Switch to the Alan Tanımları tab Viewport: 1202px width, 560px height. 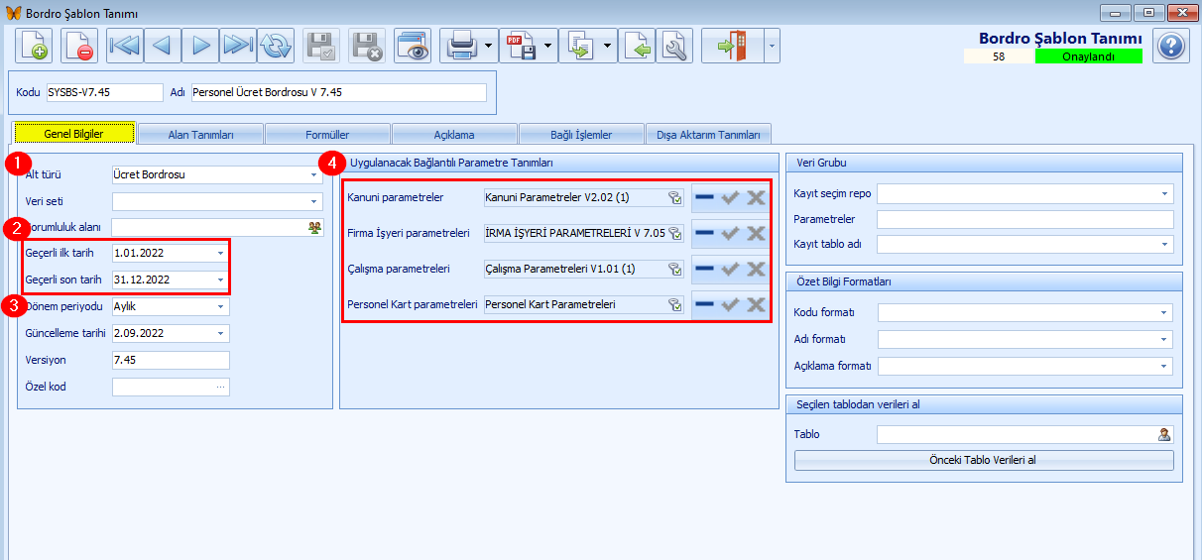coord(200,135)
